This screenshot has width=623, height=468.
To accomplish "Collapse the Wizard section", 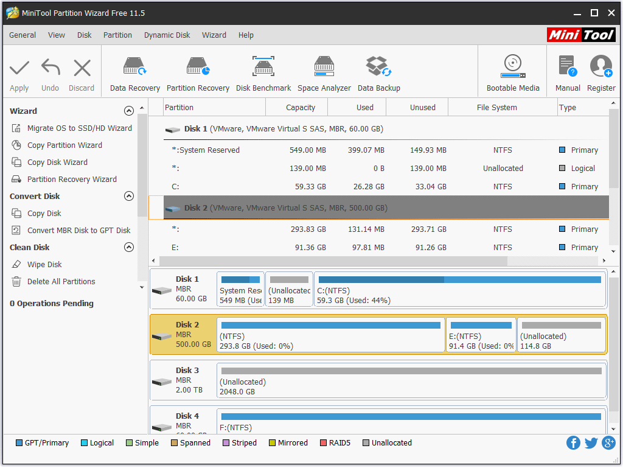I will pyautogui.click(x=128, y=111).
